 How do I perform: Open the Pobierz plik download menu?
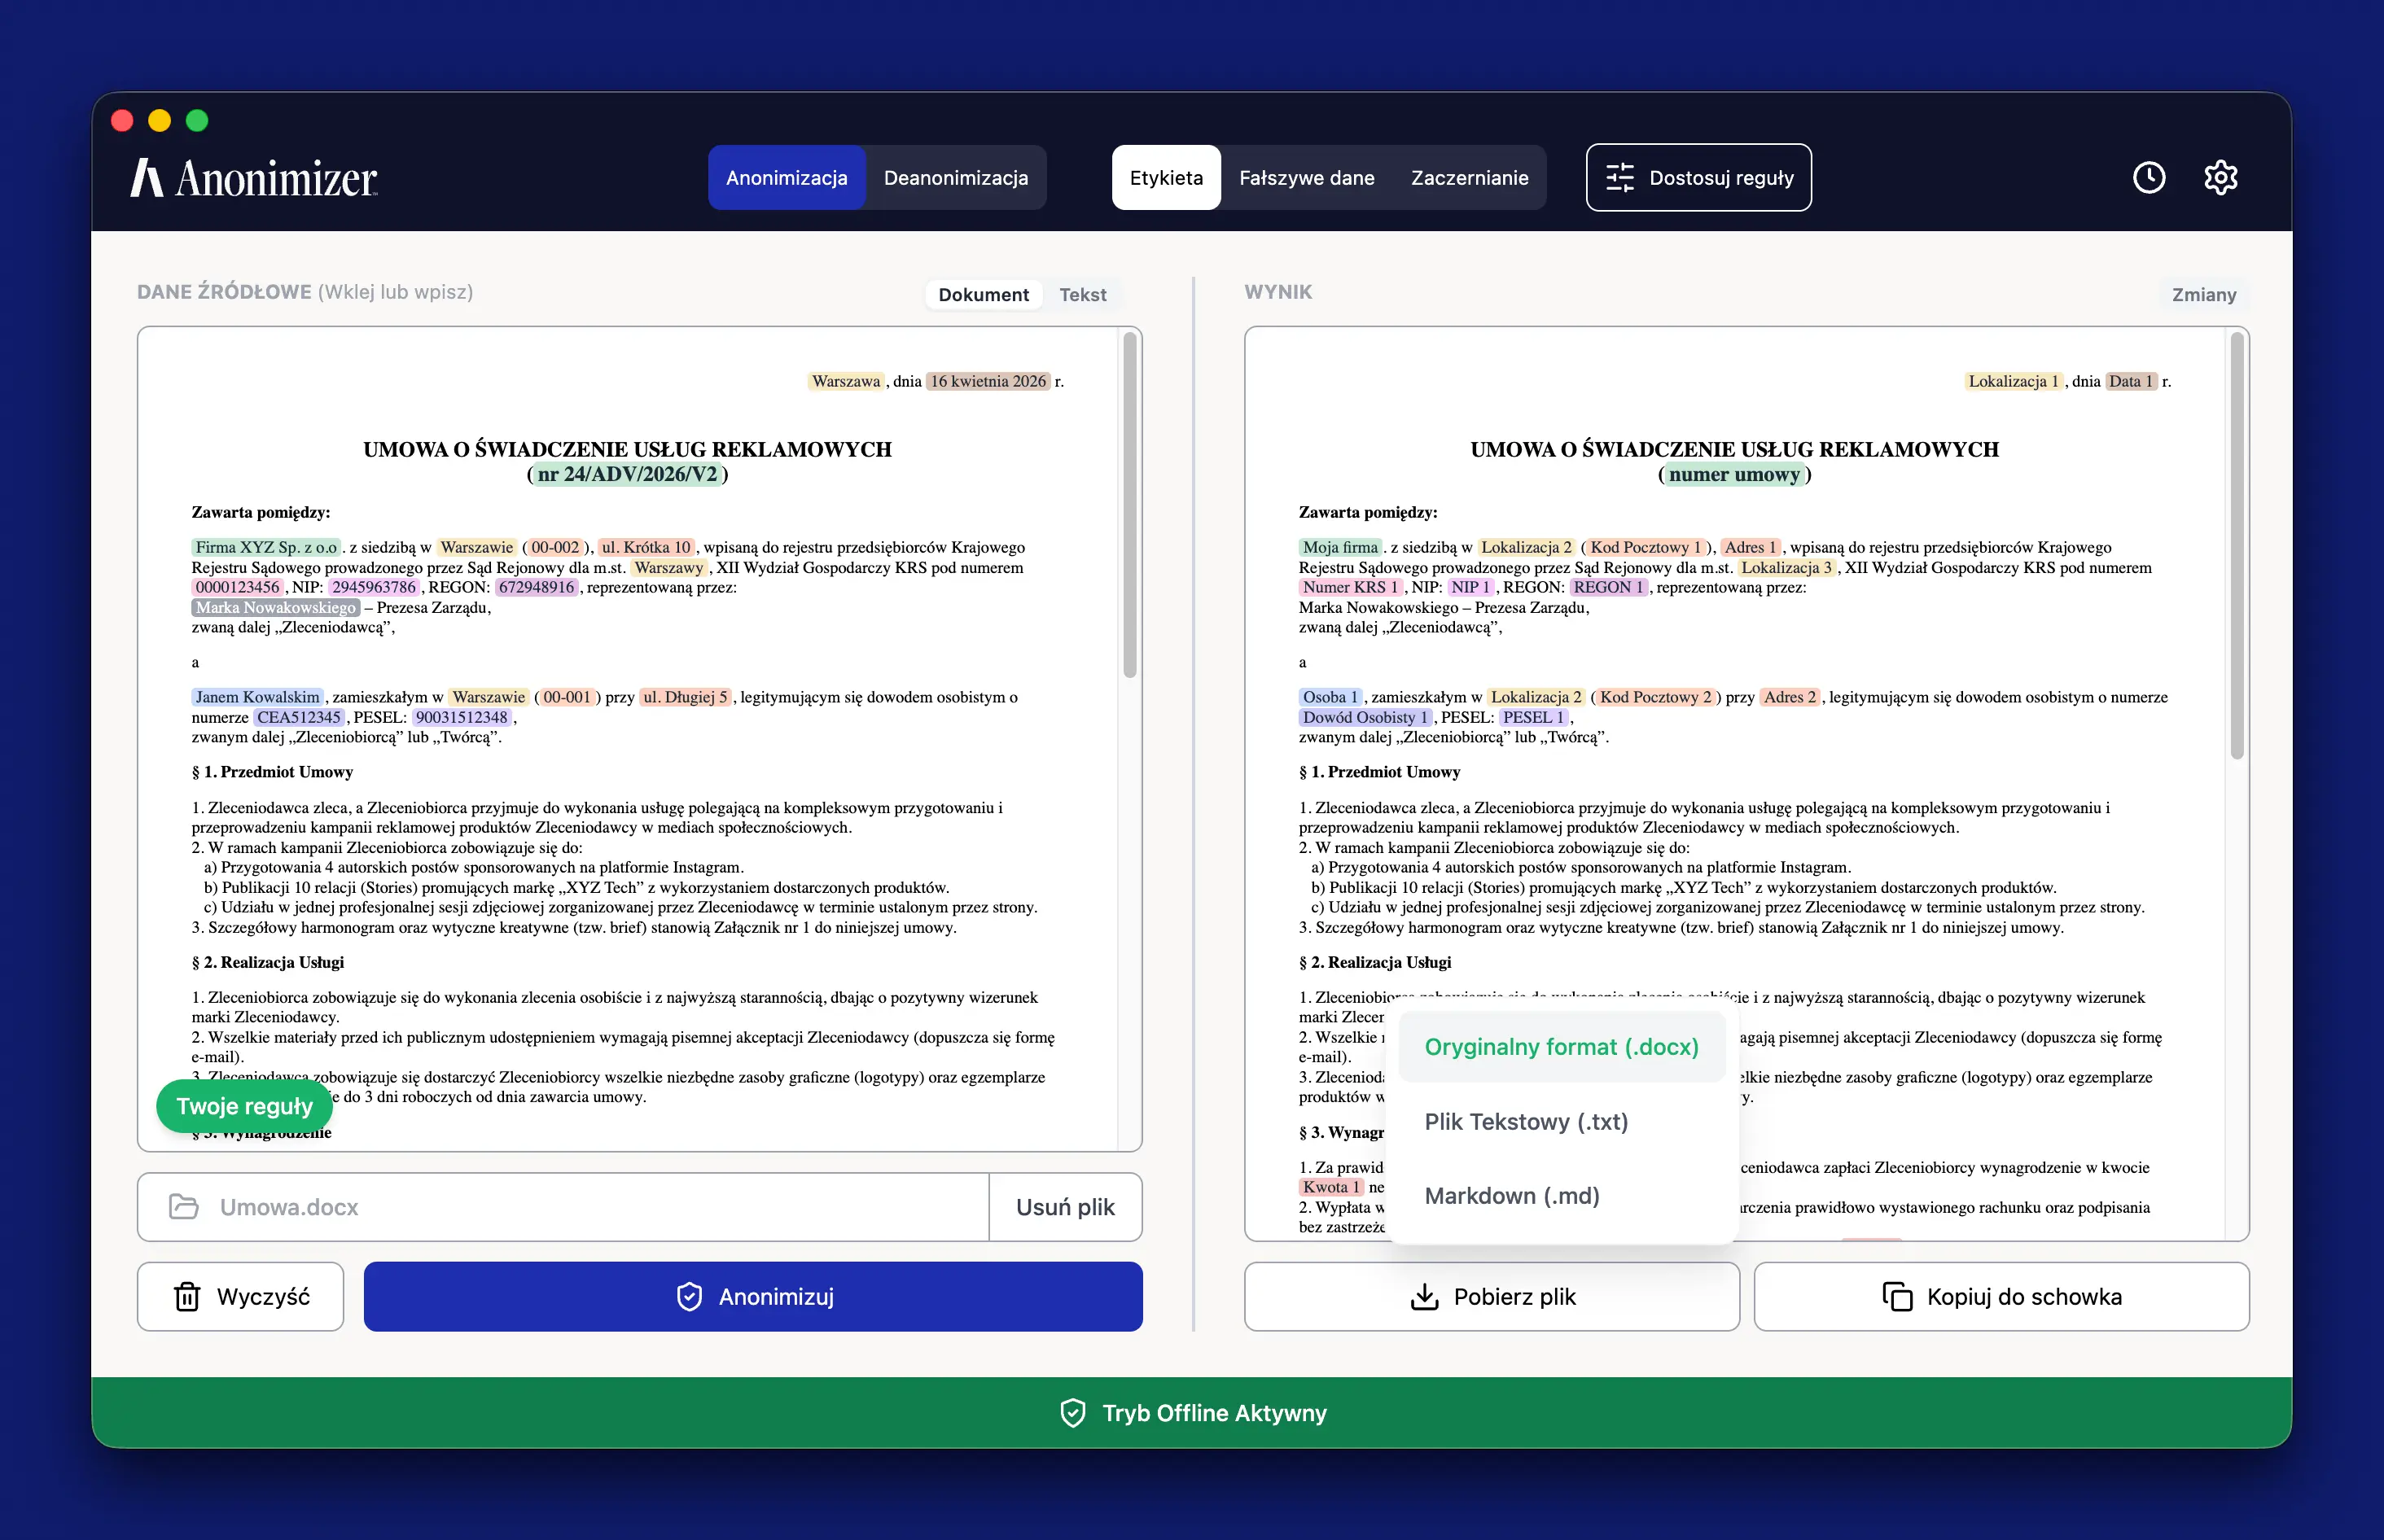click(1491, 1297)
